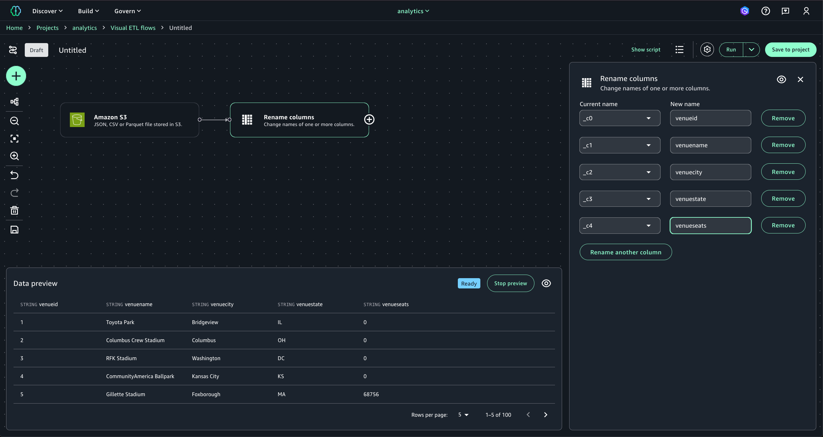
Task: Click the auto-arrange layout icon in left toolbar
Action: pyautogui.click(x=14, y=102)
